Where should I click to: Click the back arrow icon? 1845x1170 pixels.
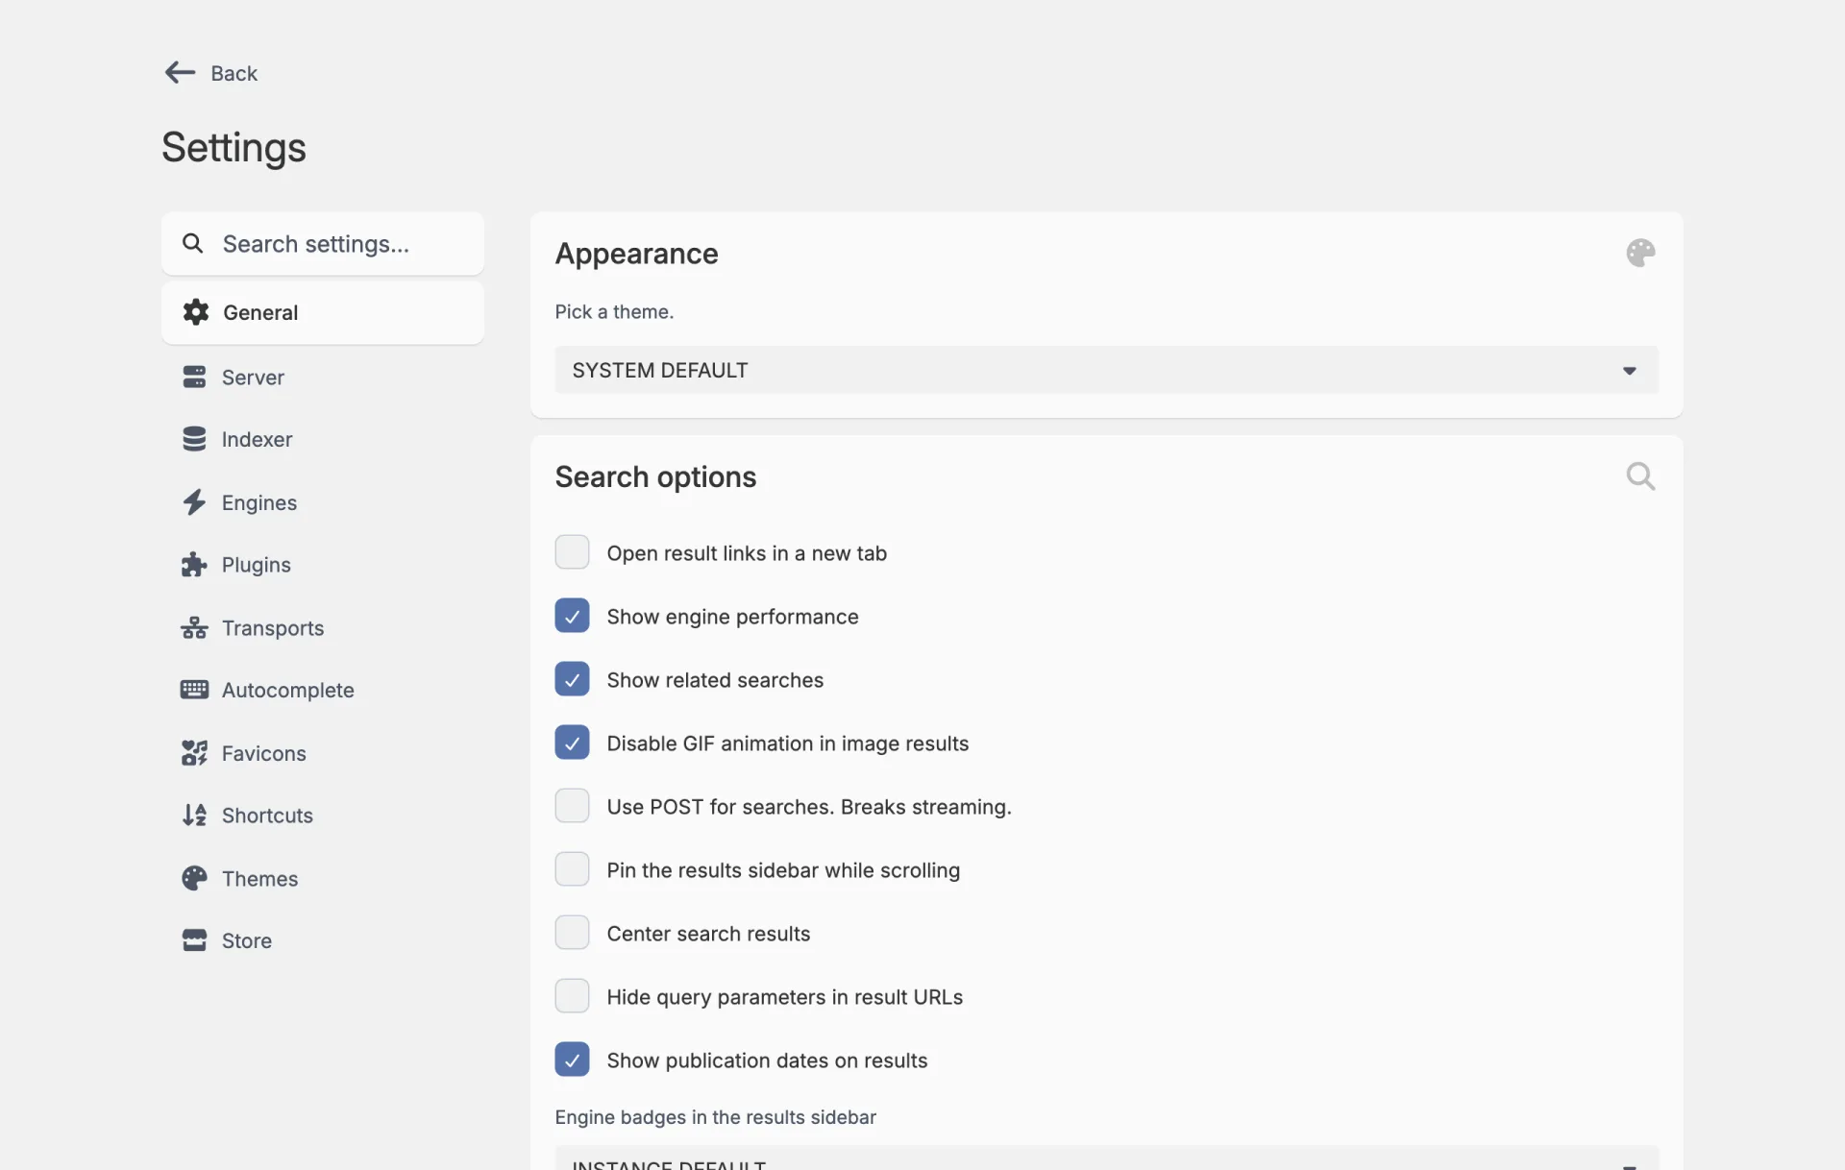(x=180, y=73)
